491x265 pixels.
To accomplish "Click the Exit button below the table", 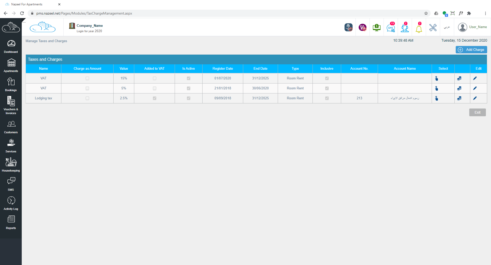I will (x=477, y=112).
